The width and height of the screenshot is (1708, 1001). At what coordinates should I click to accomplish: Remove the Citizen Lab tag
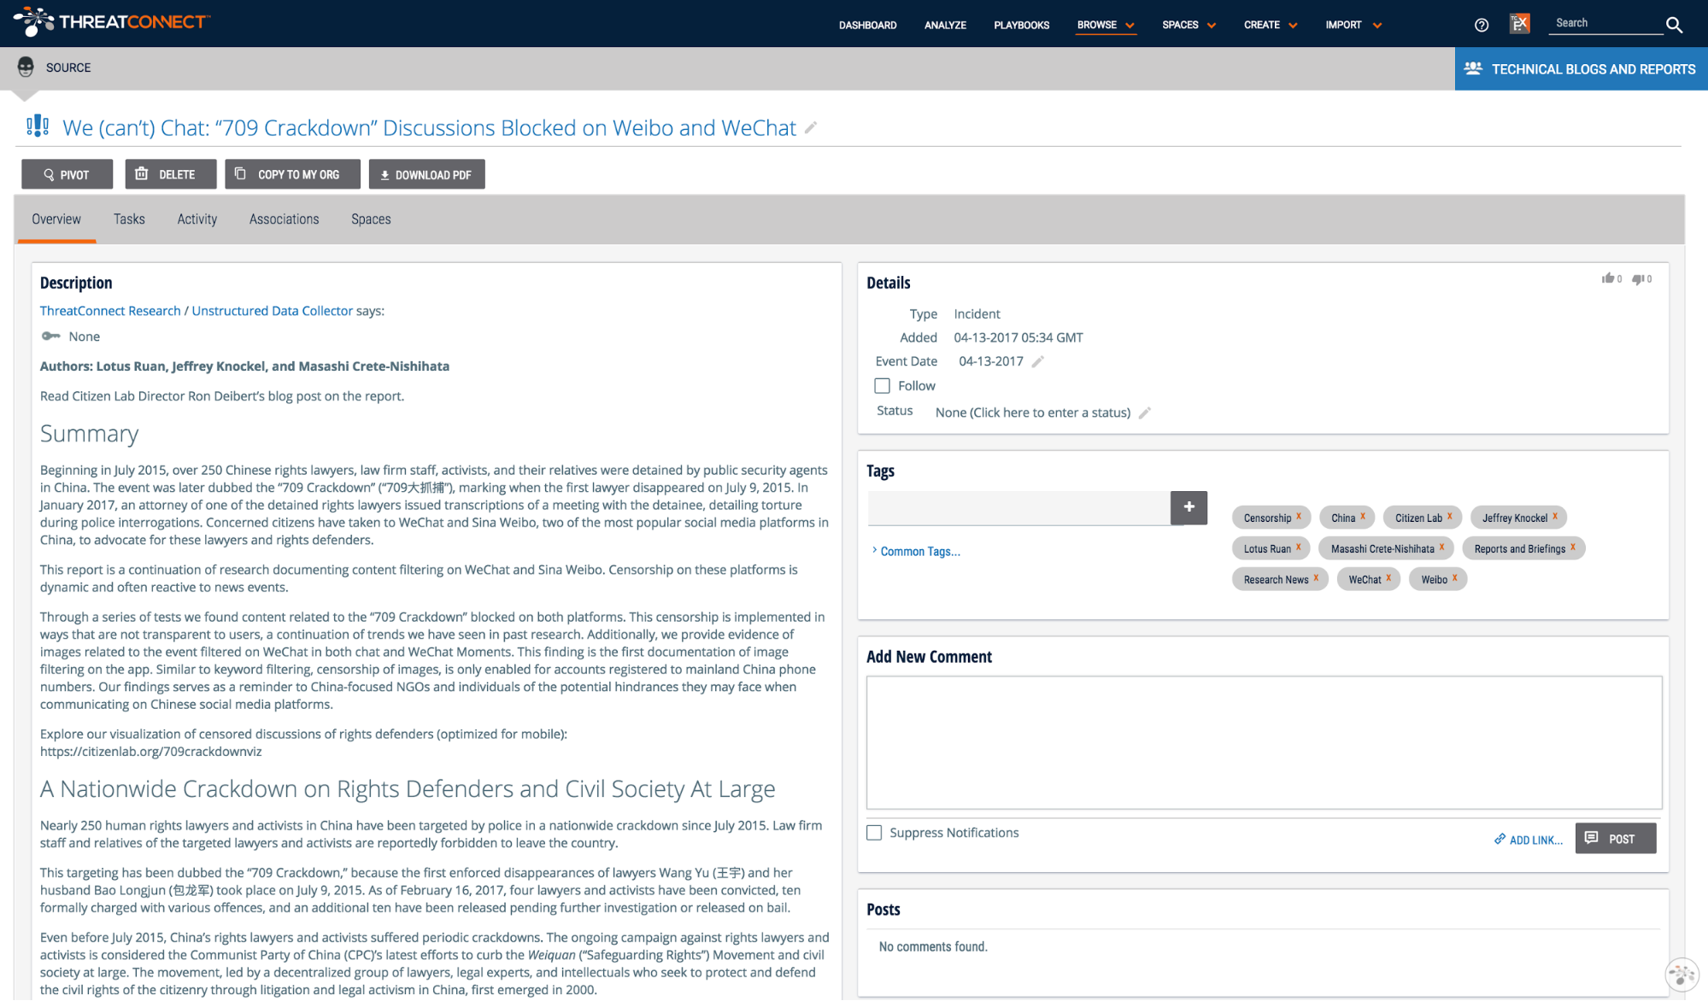pos(1450,516)
